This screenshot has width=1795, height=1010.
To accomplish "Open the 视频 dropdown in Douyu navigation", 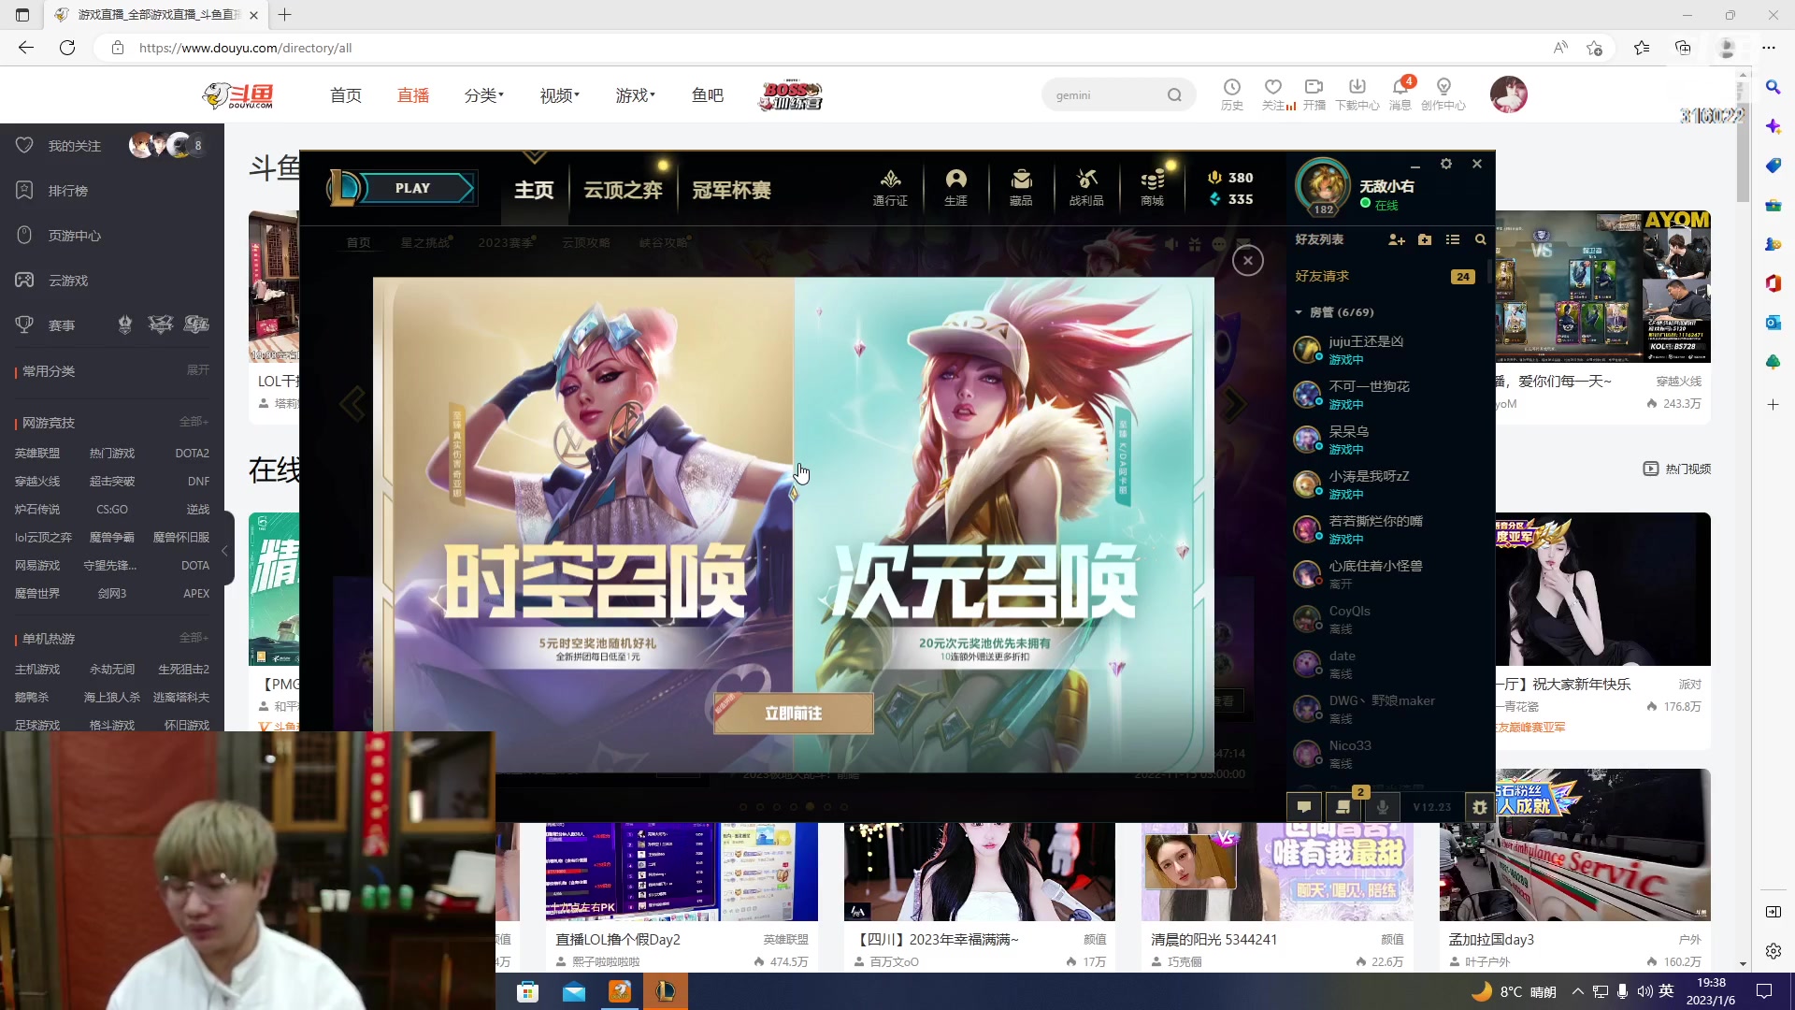I will tap(559, 95).
